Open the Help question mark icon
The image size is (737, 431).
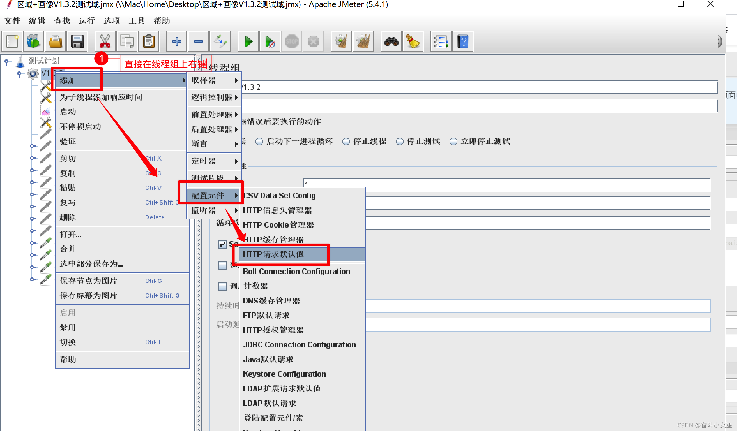(463, 41)
